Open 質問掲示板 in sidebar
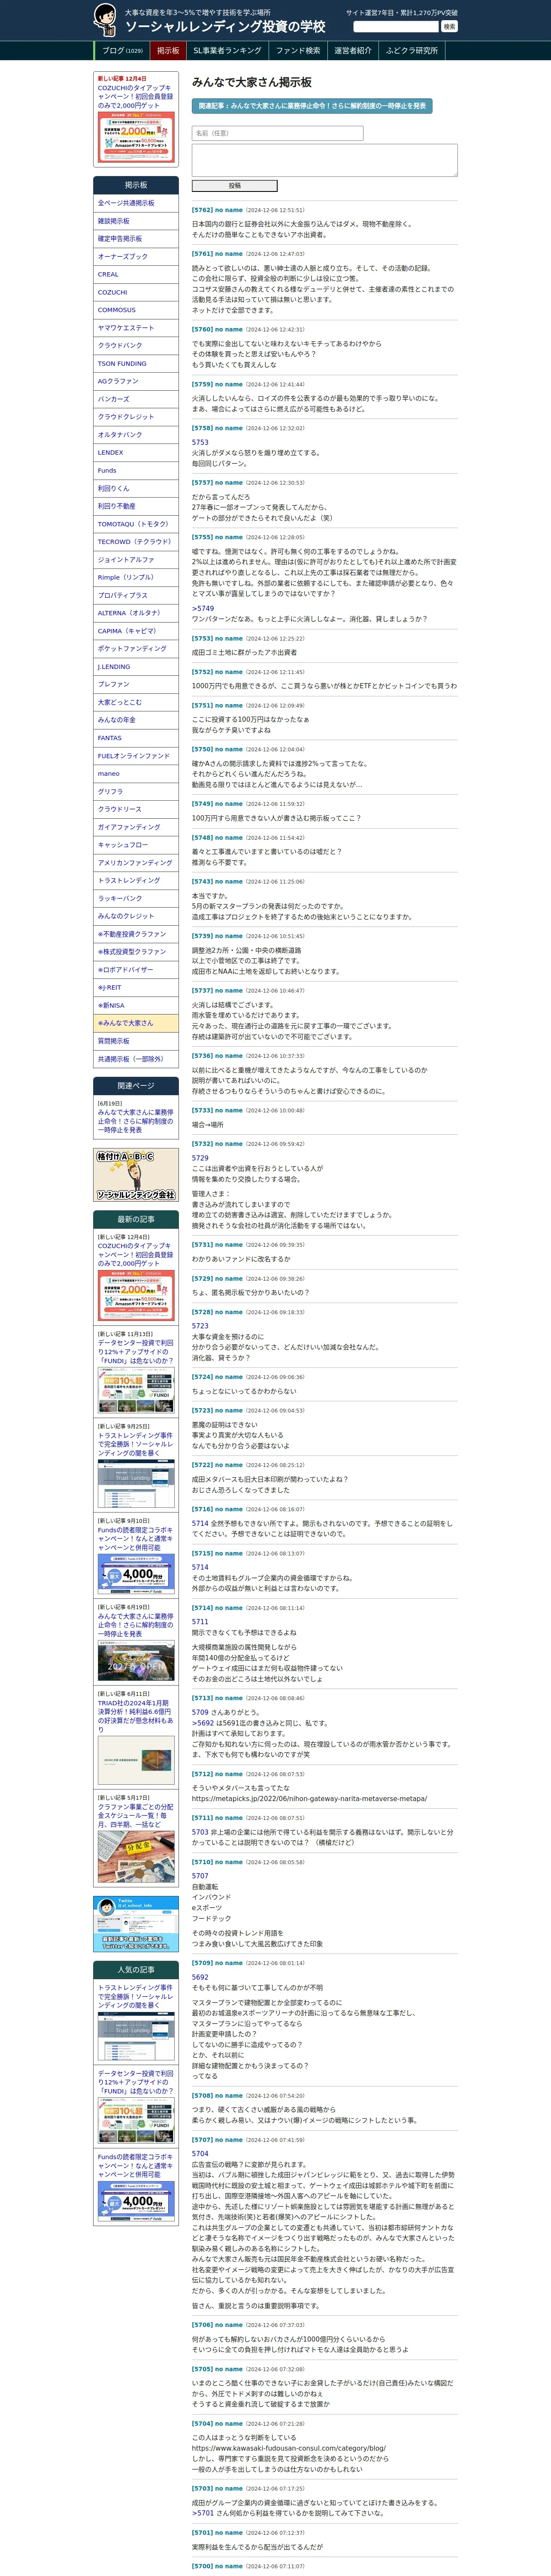551x2576 pixels. [136, 1041]
